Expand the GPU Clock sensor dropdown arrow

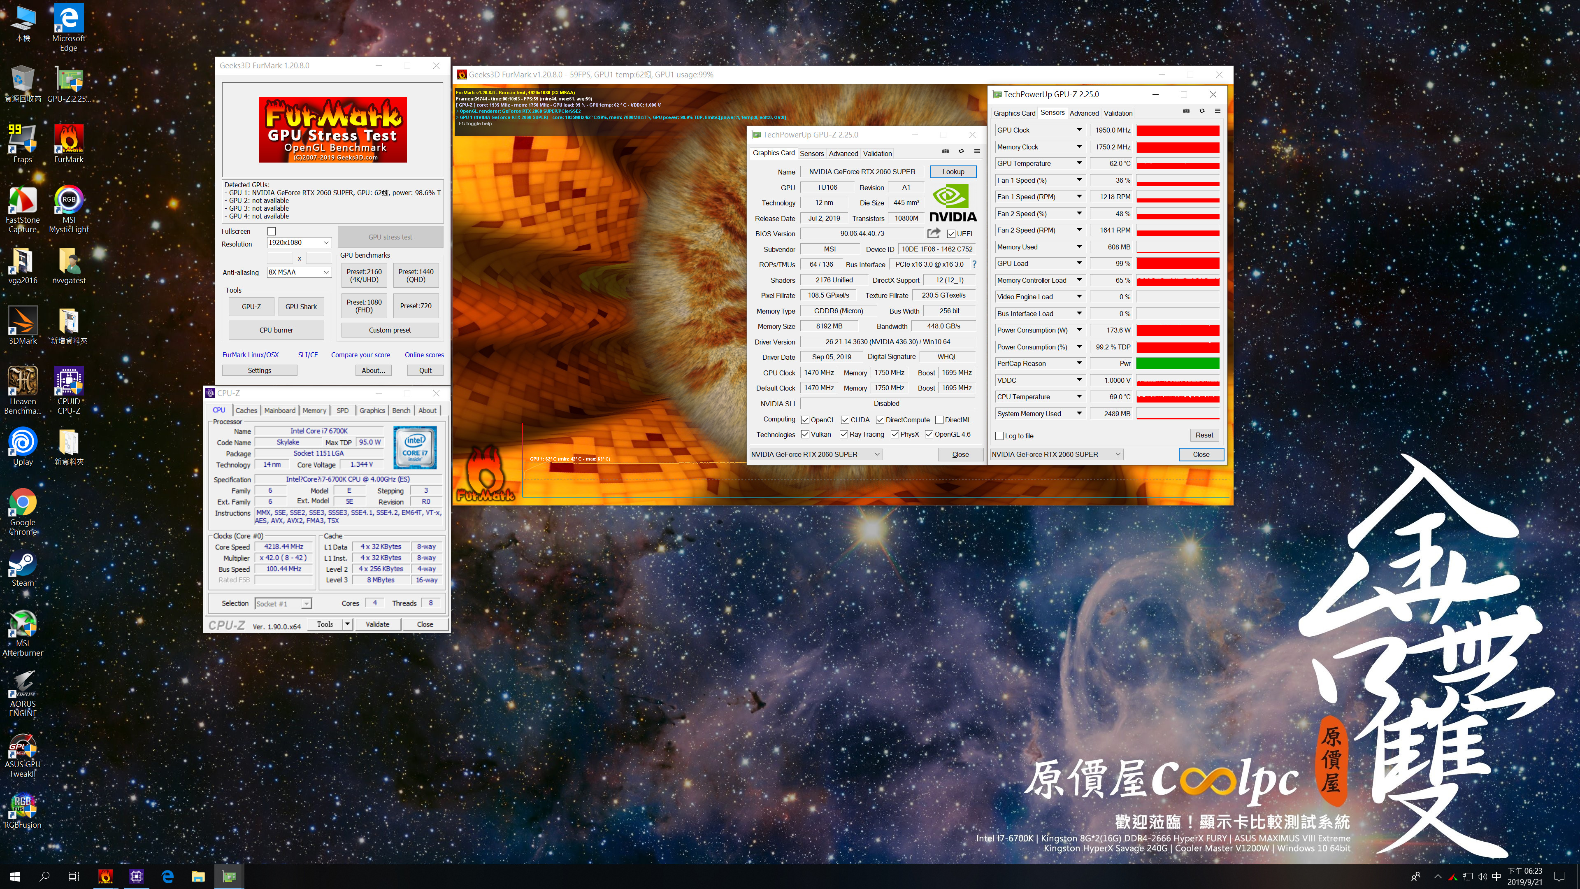click(x=1079, y=130)
